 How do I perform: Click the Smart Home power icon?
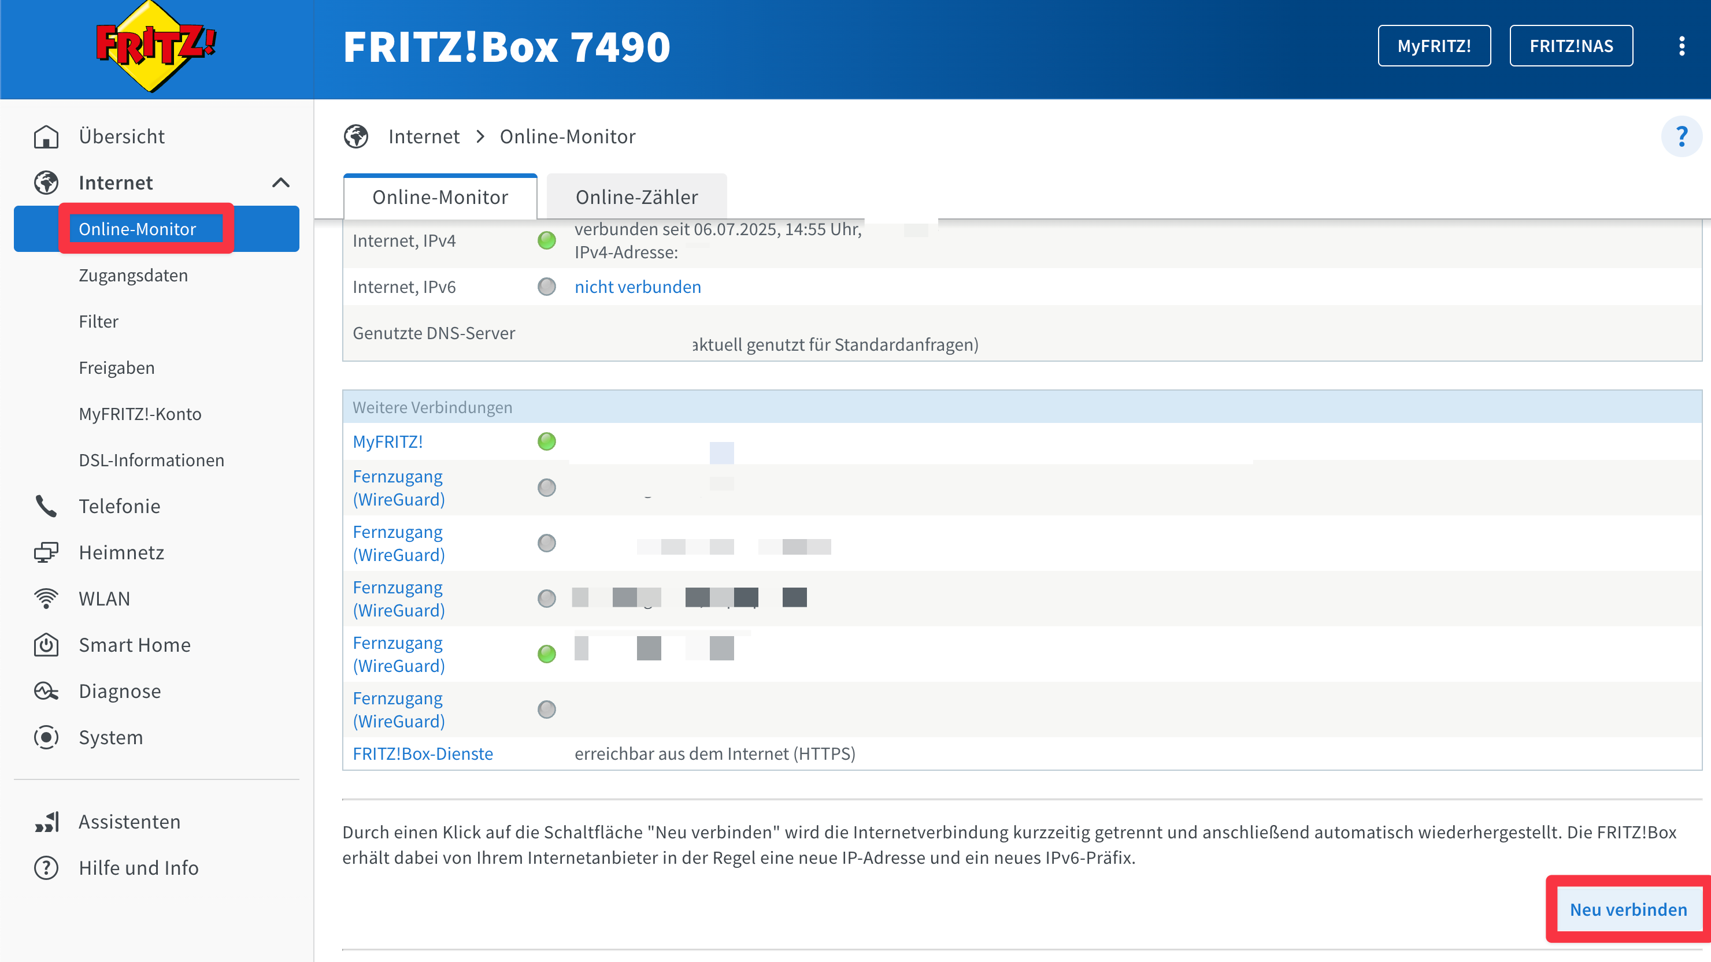(x=46, y=645)
